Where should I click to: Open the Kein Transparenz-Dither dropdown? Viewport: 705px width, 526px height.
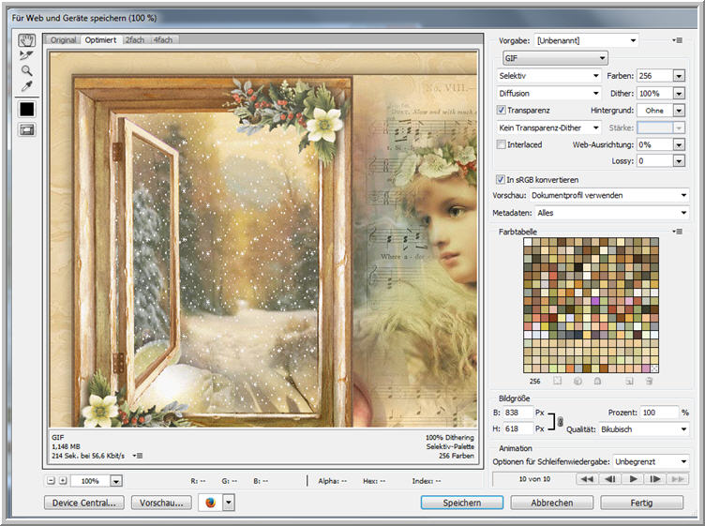[x=548, y=128]
